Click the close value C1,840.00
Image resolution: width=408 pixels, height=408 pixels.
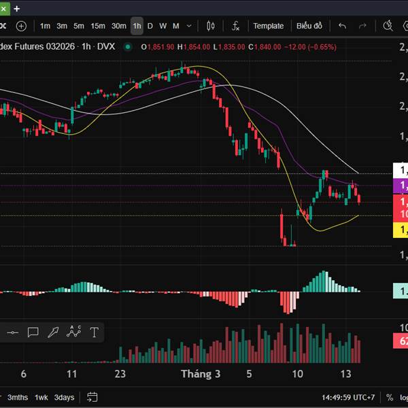tap(265, 47)
